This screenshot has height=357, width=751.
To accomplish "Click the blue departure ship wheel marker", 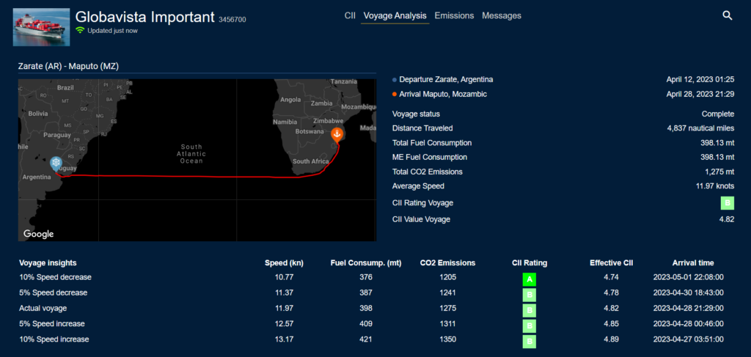I will coord(56,164).
